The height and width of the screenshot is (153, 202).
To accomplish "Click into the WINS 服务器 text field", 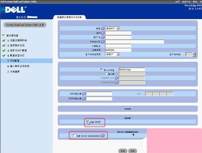I will click(99, 99).
